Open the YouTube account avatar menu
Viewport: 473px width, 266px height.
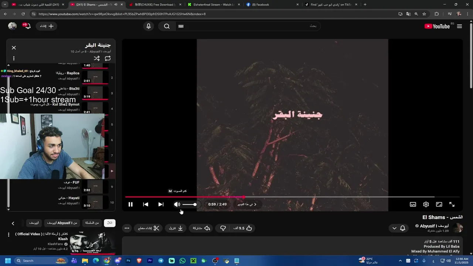pyautogui.click(x=13, y=26)
